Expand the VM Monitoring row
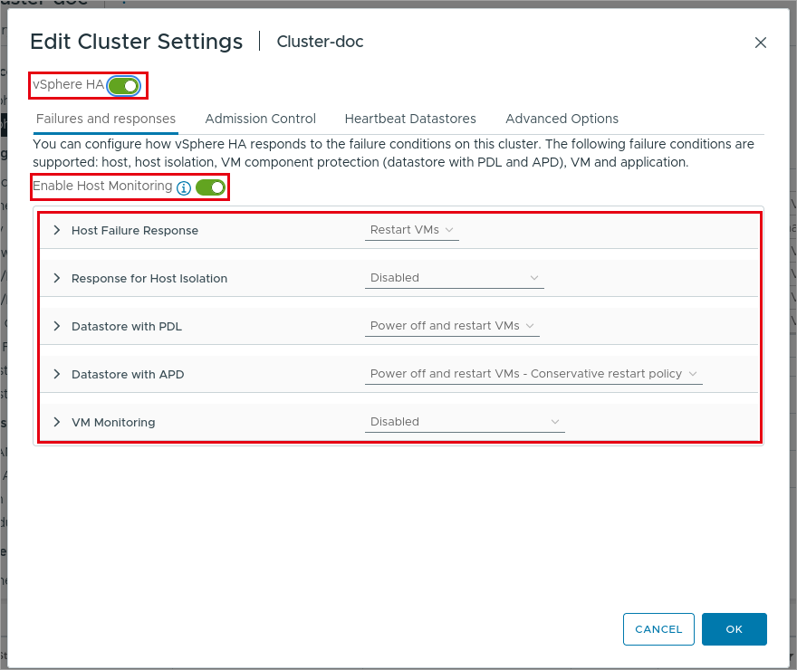797x670 pixels. click(x=57, y=422)
